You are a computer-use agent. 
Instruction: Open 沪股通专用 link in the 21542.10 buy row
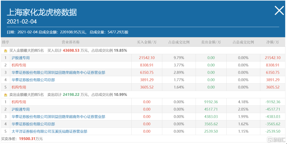point(20,58)
